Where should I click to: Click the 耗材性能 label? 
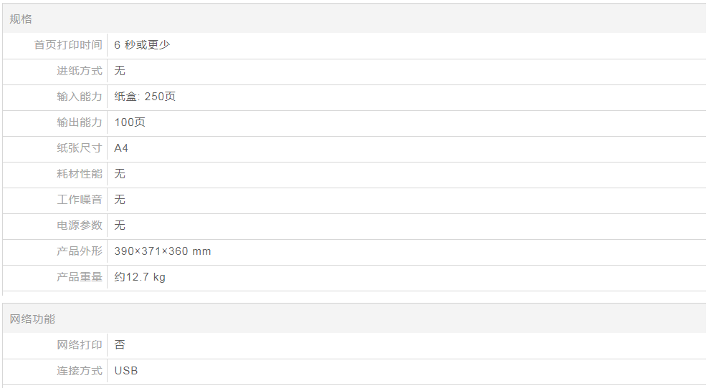(80, 174)
